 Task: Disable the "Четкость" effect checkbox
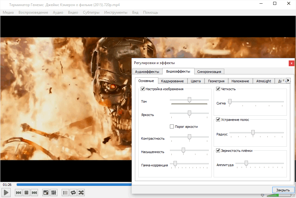point(218,89)
